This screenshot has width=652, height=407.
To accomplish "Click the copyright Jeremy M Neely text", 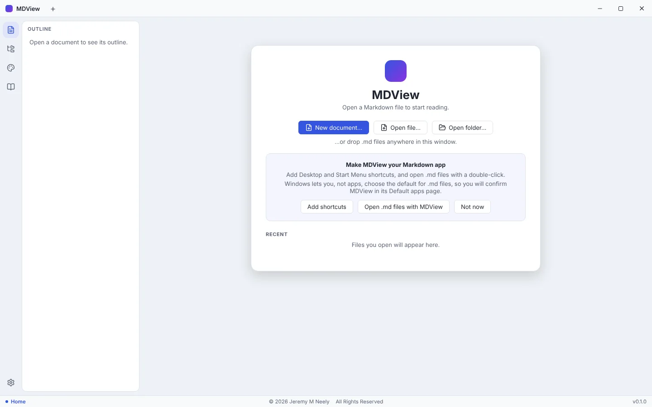I will coord(299,402).
